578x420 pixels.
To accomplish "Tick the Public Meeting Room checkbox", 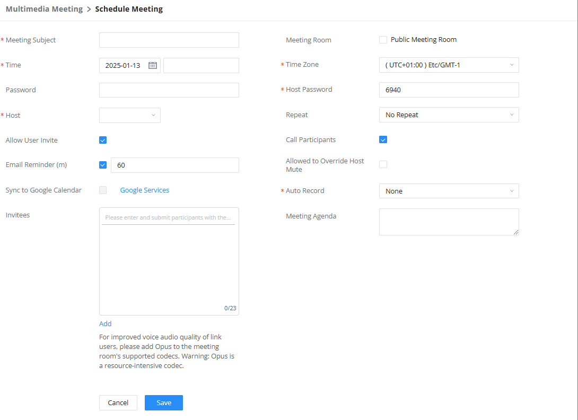I will pyautogui.click(x=383, y=40).
